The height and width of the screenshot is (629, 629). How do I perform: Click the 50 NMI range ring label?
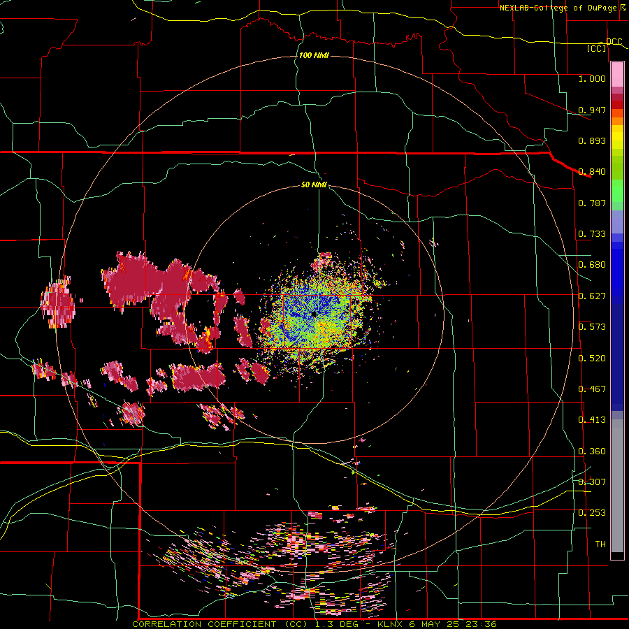314,185
